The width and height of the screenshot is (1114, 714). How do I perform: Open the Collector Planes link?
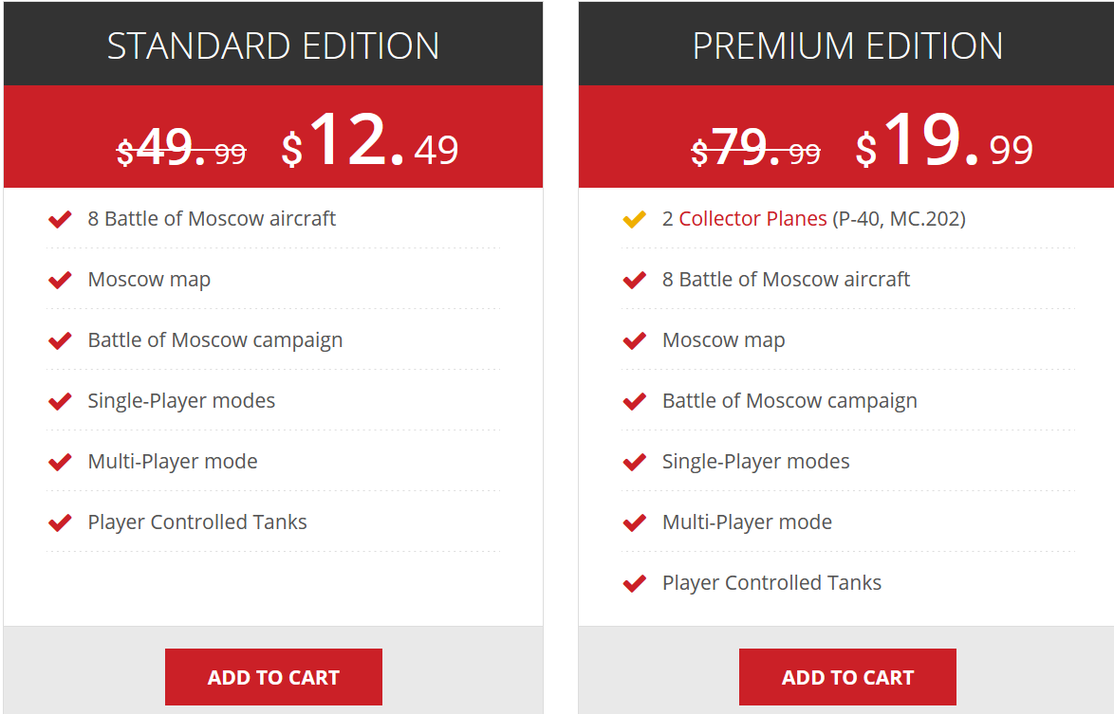752,219
